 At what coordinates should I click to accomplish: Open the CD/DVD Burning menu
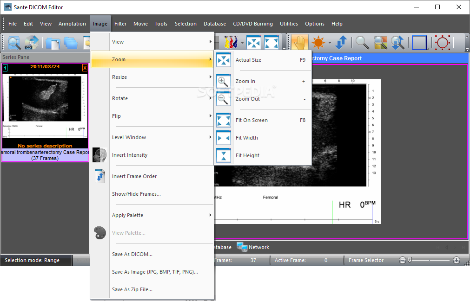(x=253, y=24)
